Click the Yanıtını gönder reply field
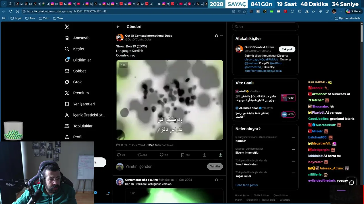 coord(165,166)
